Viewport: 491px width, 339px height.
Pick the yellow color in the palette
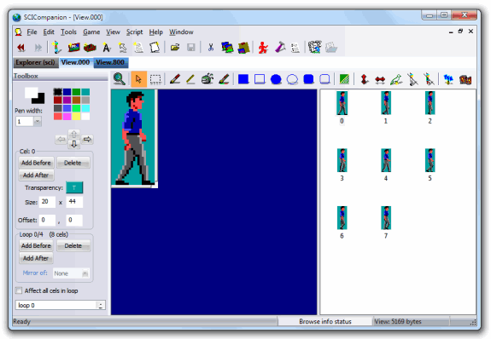(x=76, y=116)
